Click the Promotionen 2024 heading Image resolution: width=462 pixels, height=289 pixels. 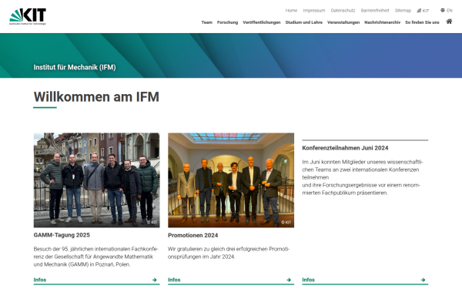click(193, 235)
